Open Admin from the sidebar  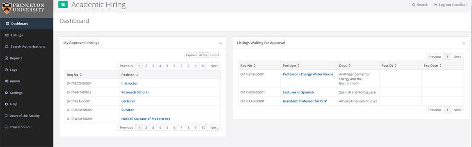tap(27, 81)
